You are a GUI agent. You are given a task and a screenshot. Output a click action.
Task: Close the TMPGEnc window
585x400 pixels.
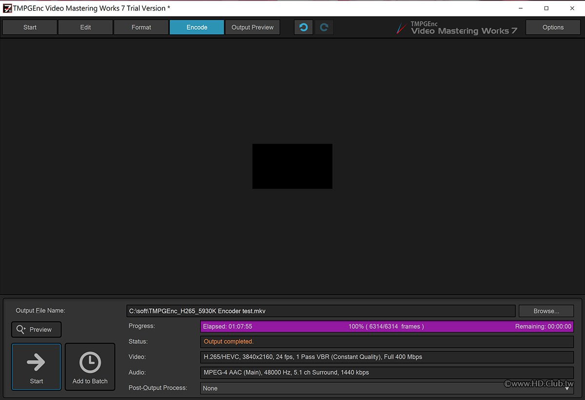(x=572, y=8)
